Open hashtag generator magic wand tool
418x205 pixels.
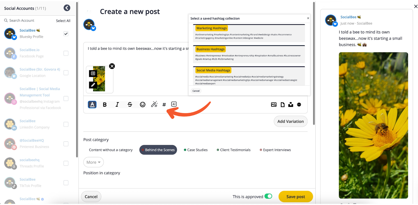pos(154,104)
